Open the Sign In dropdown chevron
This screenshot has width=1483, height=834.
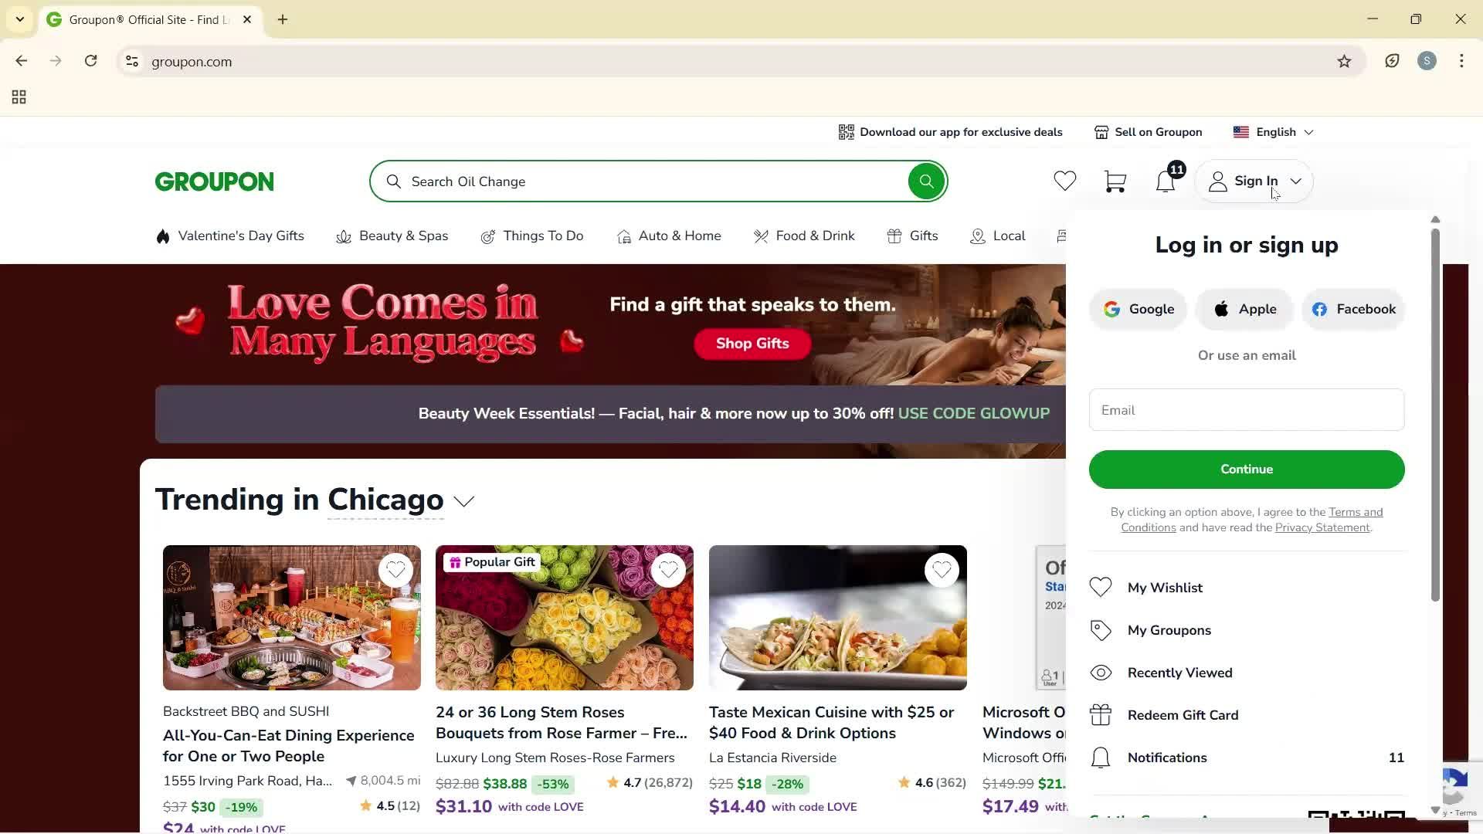[1295, 181]
